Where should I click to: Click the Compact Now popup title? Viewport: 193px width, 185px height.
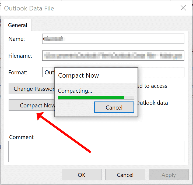[x=78, y=75]
